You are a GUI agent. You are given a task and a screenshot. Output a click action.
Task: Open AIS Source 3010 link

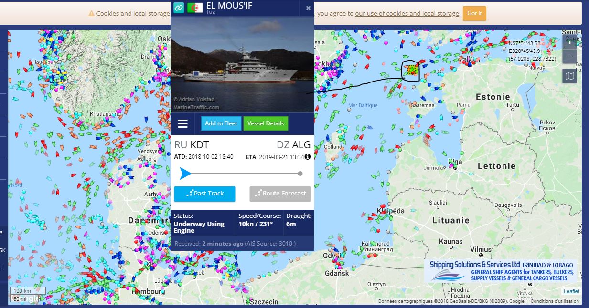pos(285,244)
